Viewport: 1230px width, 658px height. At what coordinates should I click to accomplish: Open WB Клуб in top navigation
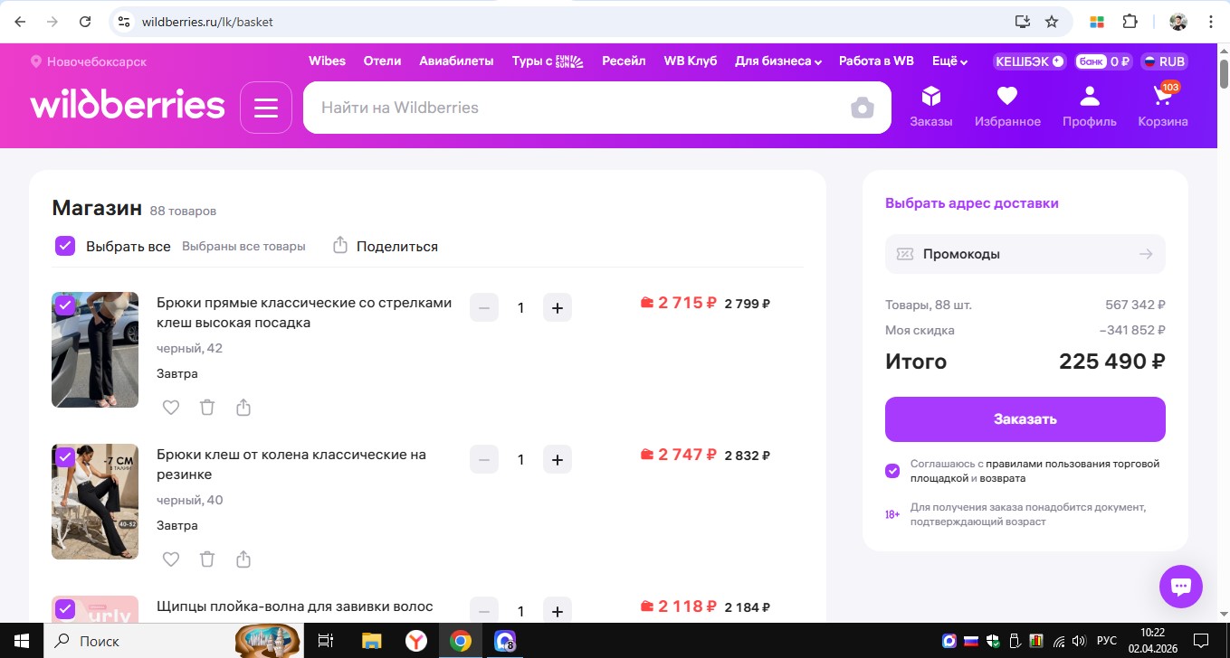pyautogui.click(x=691, y=61)
